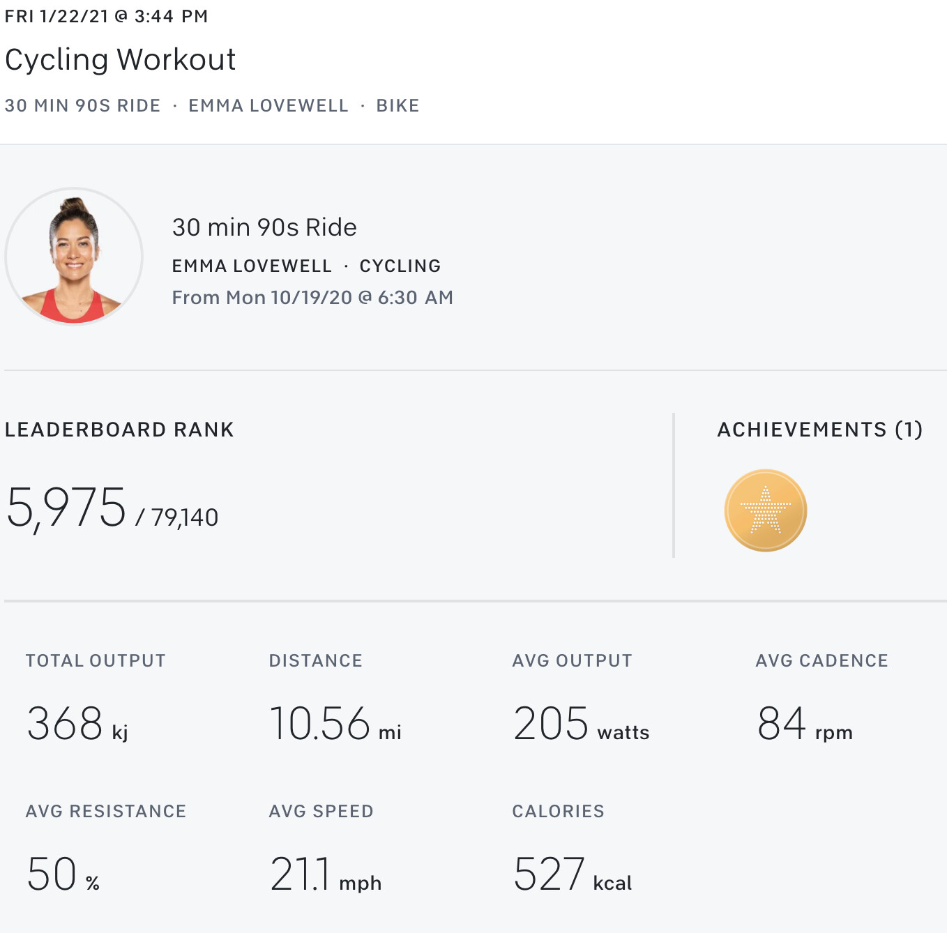Image resolution: width=947 pixels, height=933 pixels.
Task: Select the Cycling Workout heading
Action: (120, 60)
